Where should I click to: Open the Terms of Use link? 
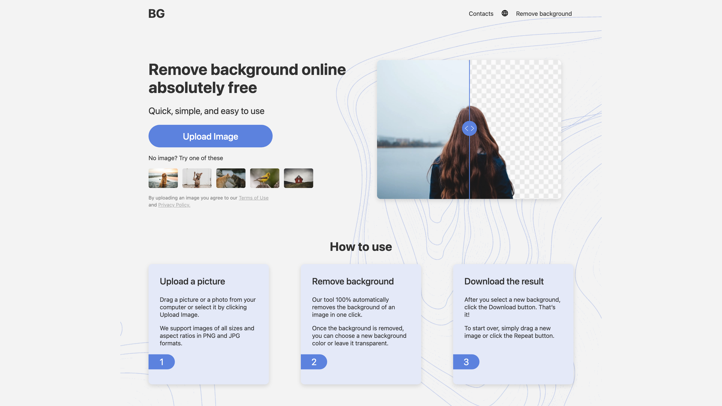pos(253,197)
